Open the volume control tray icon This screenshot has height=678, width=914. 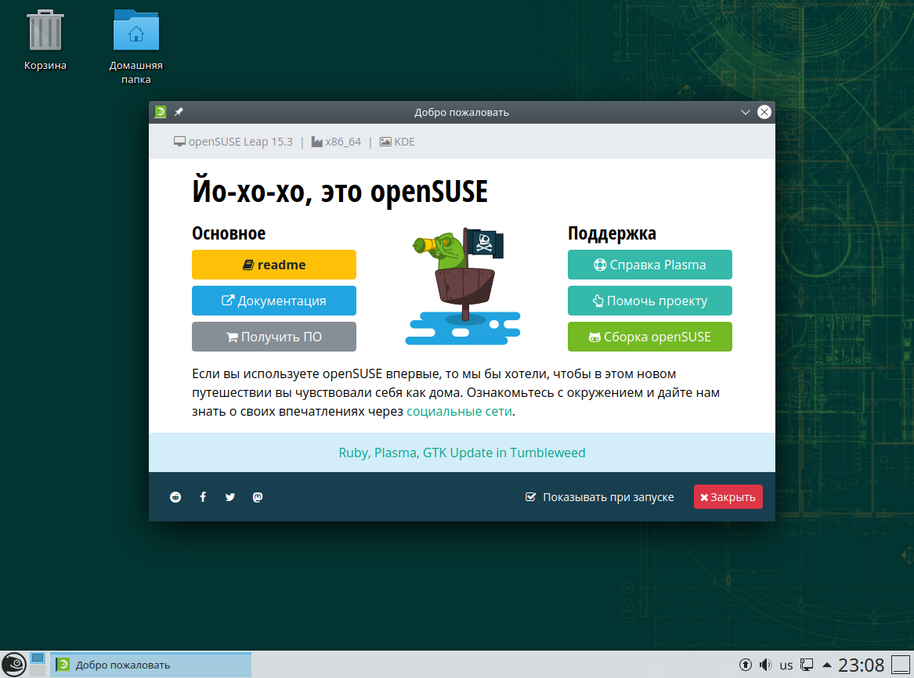point(766,665)
